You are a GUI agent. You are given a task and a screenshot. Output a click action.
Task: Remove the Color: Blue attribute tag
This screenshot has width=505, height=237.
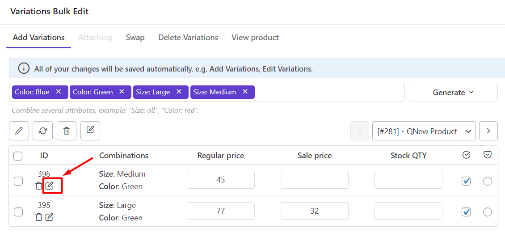59,92
